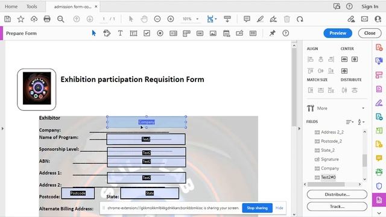This screenshot has height=217, width=386.
Task: Activate the hand pan tool
Action: [x=144, y=19]
